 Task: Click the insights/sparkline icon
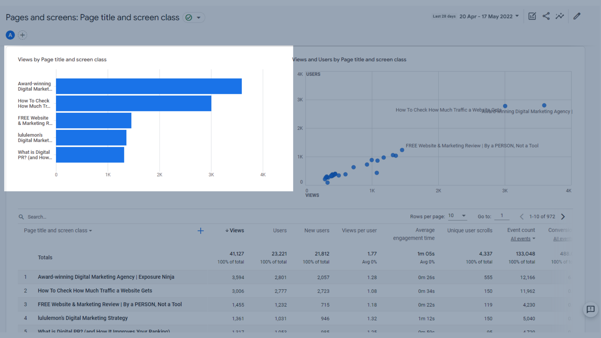[560, 17]
